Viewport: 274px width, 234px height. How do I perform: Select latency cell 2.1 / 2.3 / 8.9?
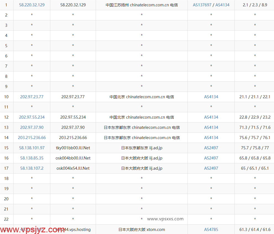pyautogui.click(x=255, y=5)
